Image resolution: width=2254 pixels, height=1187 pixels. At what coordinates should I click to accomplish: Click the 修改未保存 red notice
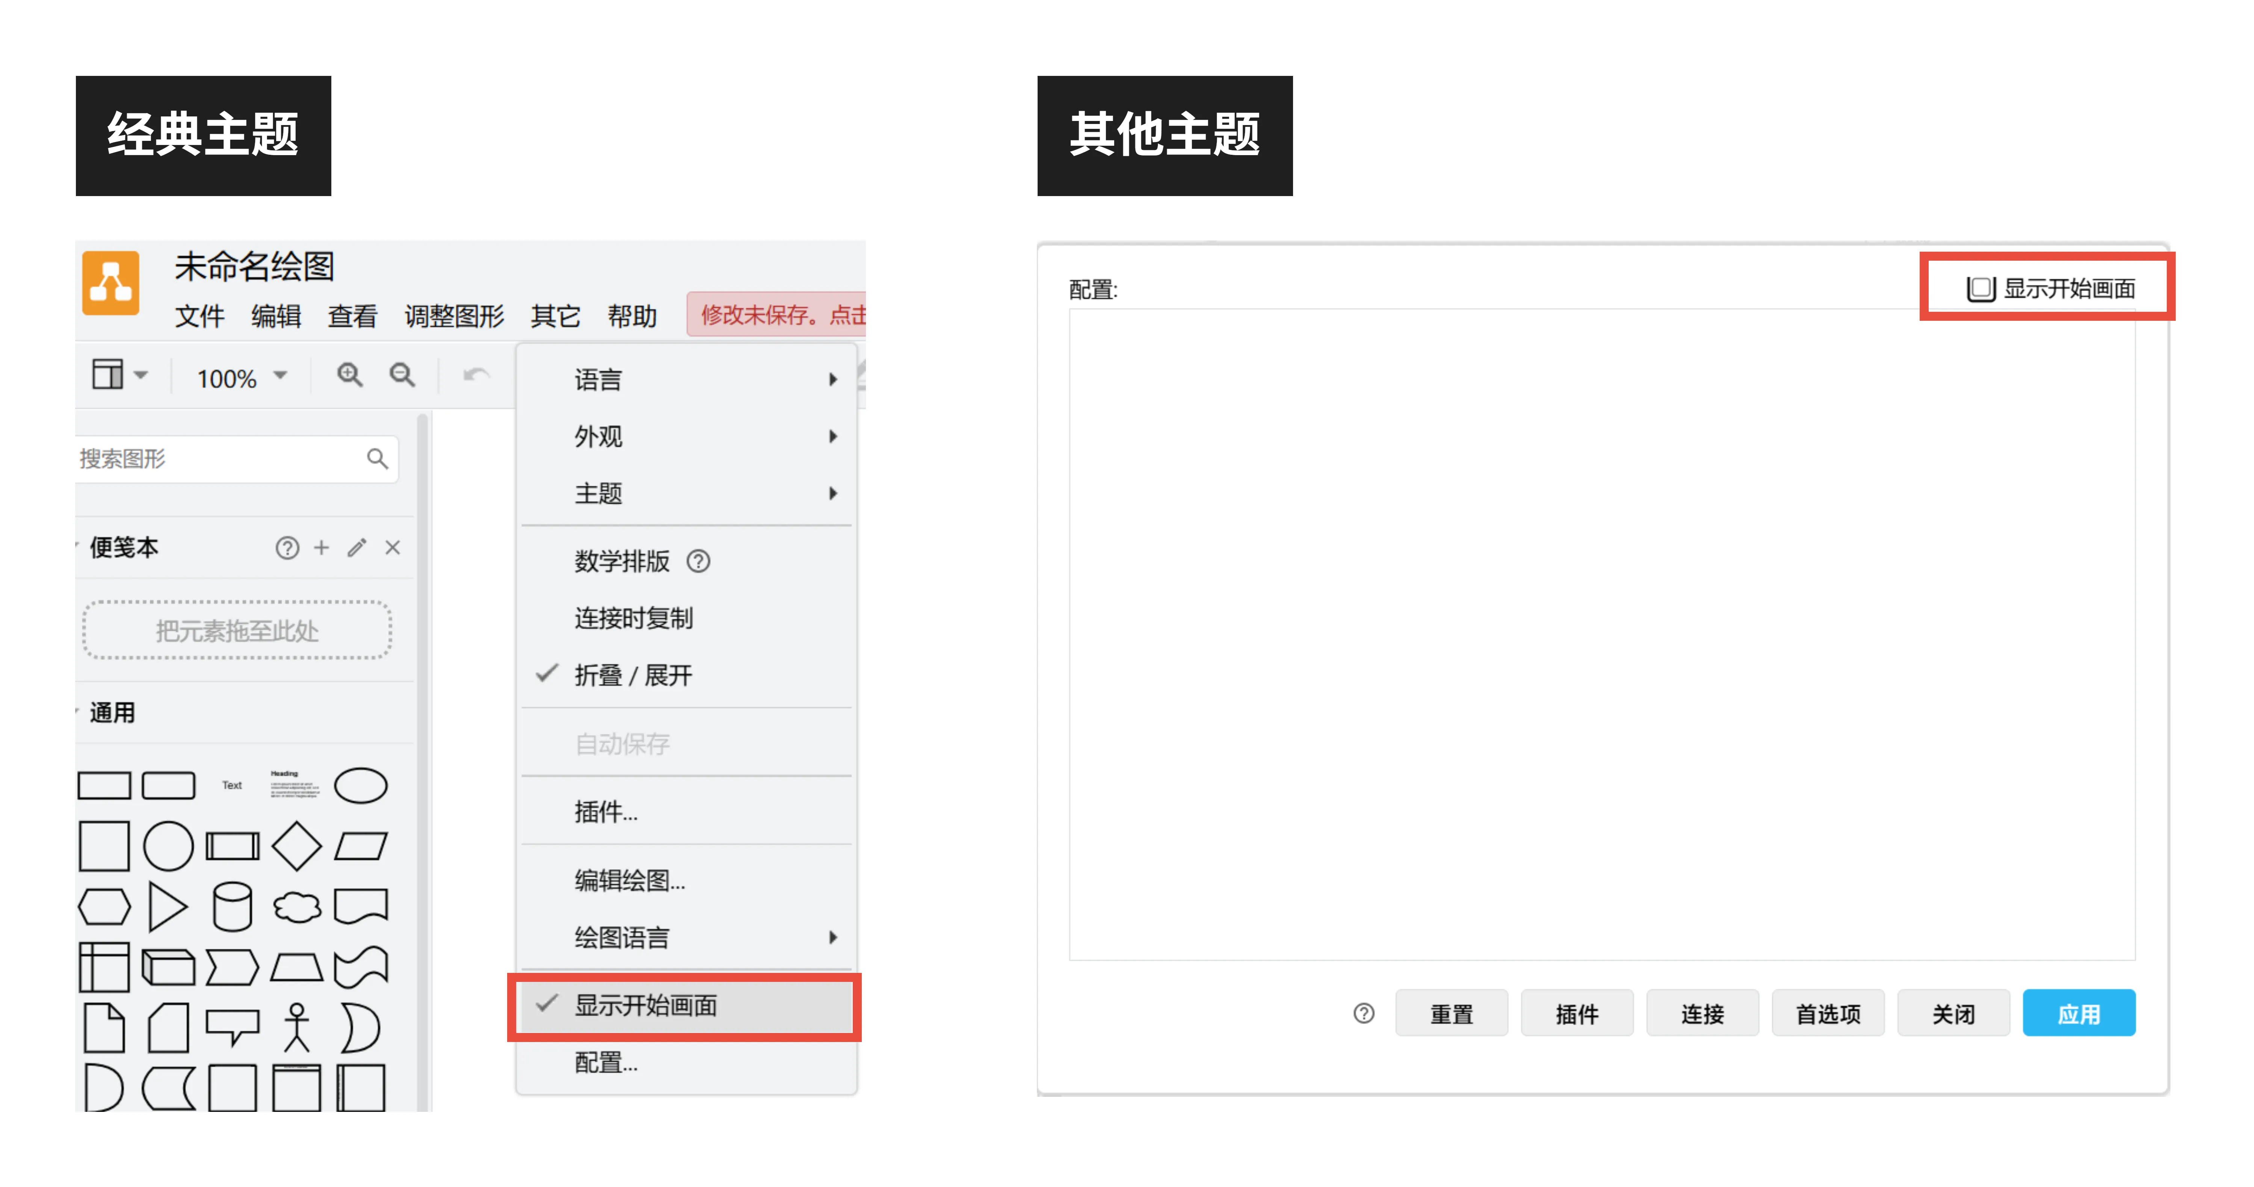(777, 315)
